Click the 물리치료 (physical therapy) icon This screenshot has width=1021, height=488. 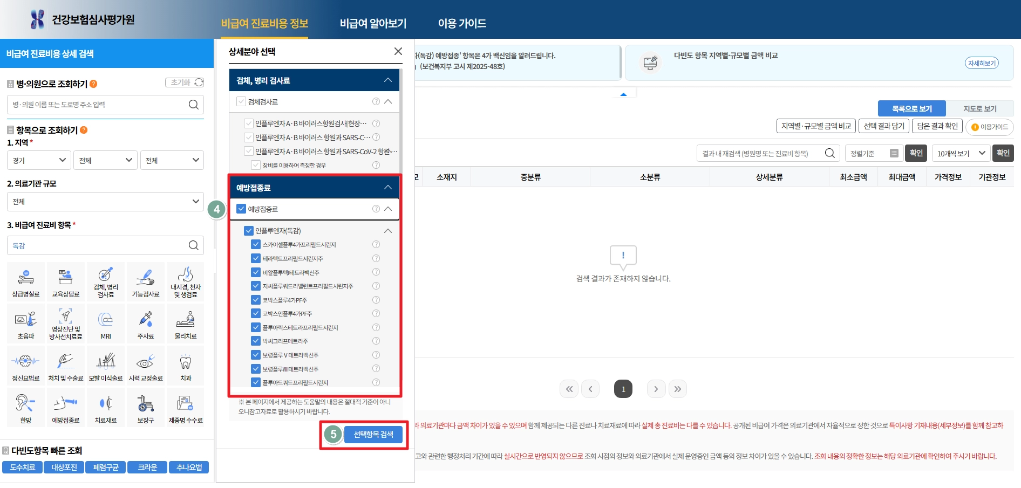pyautogui.click(x=186, y=322)
